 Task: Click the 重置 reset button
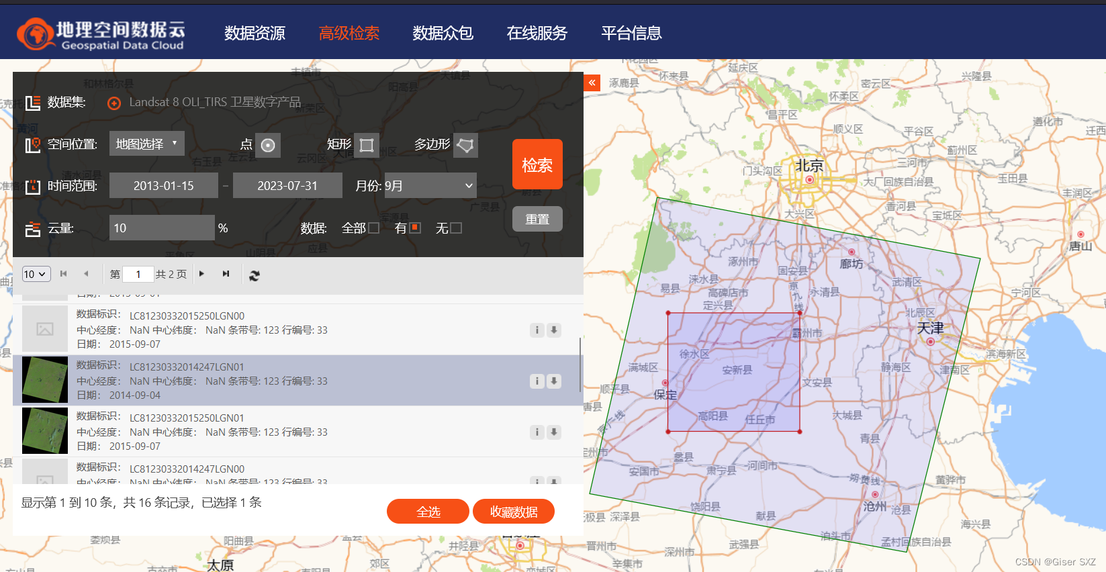537,219
